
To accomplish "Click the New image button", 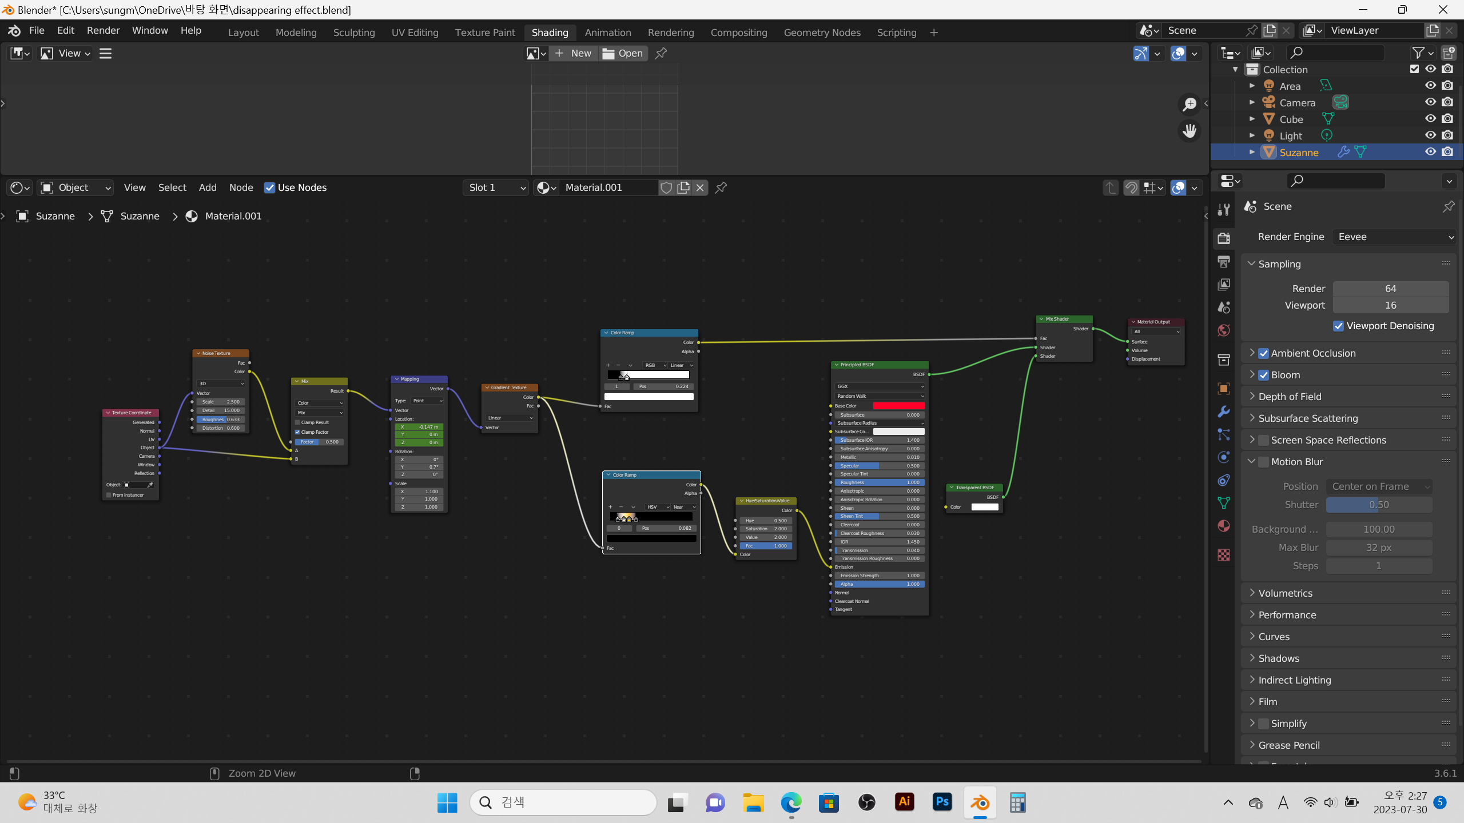I will point(574,53).
